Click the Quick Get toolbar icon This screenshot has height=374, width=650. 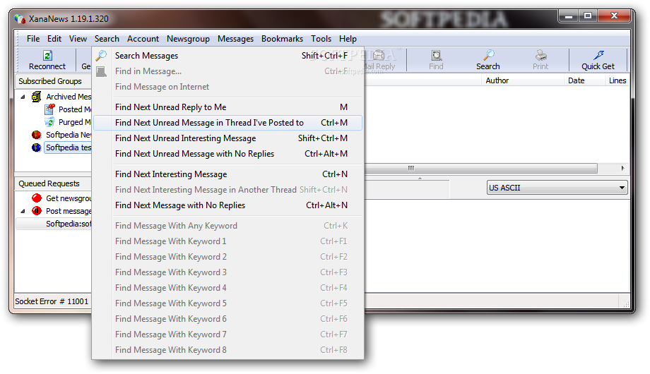pos(598,55)
